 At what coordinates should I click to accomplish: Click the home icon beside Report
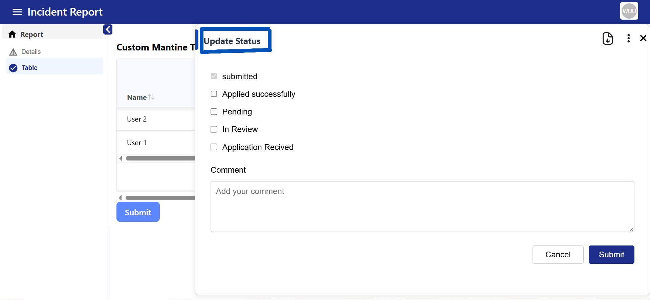tap(13, 34)
